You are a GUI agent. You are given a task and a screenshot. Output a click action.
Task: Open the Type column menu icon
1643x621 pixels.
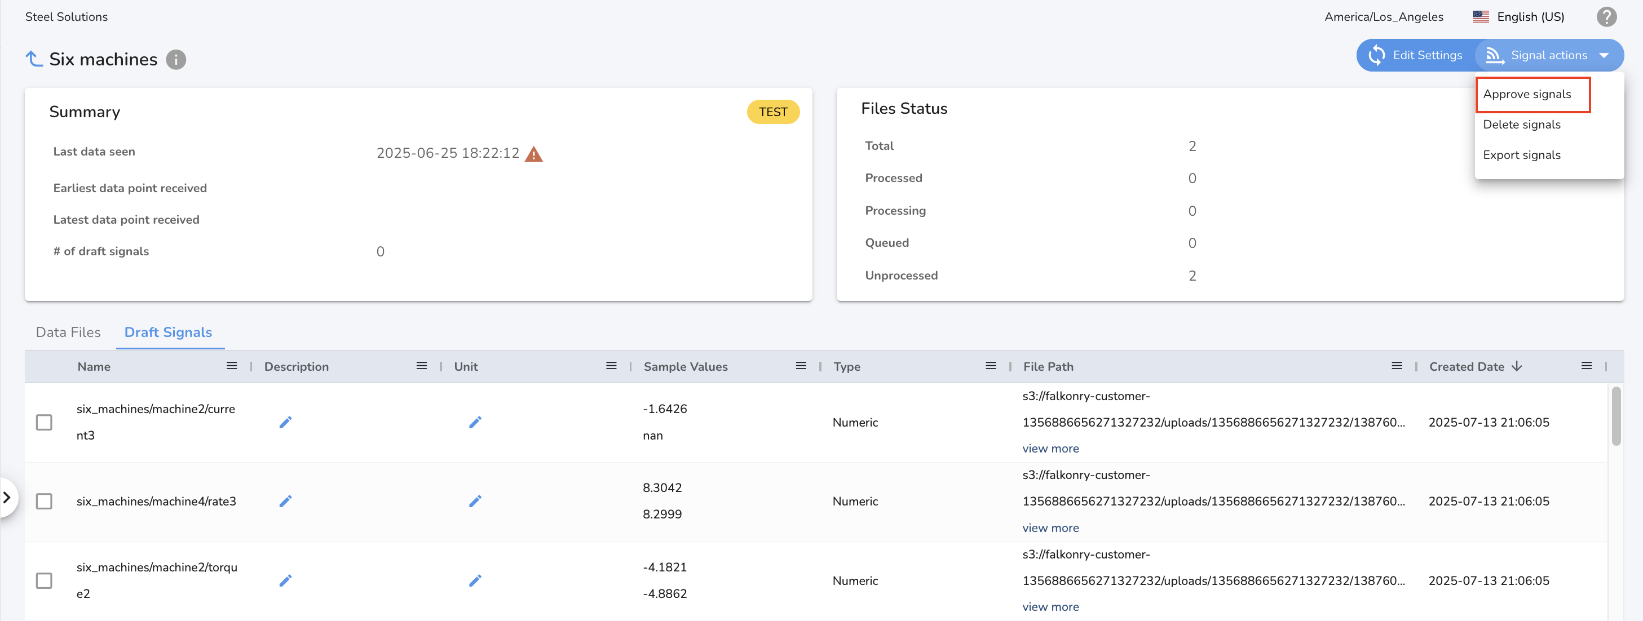[x=991, y=366]
